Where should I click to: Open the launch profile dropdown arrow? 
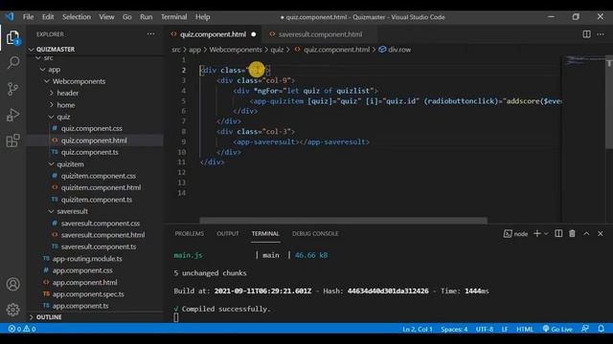546,233
